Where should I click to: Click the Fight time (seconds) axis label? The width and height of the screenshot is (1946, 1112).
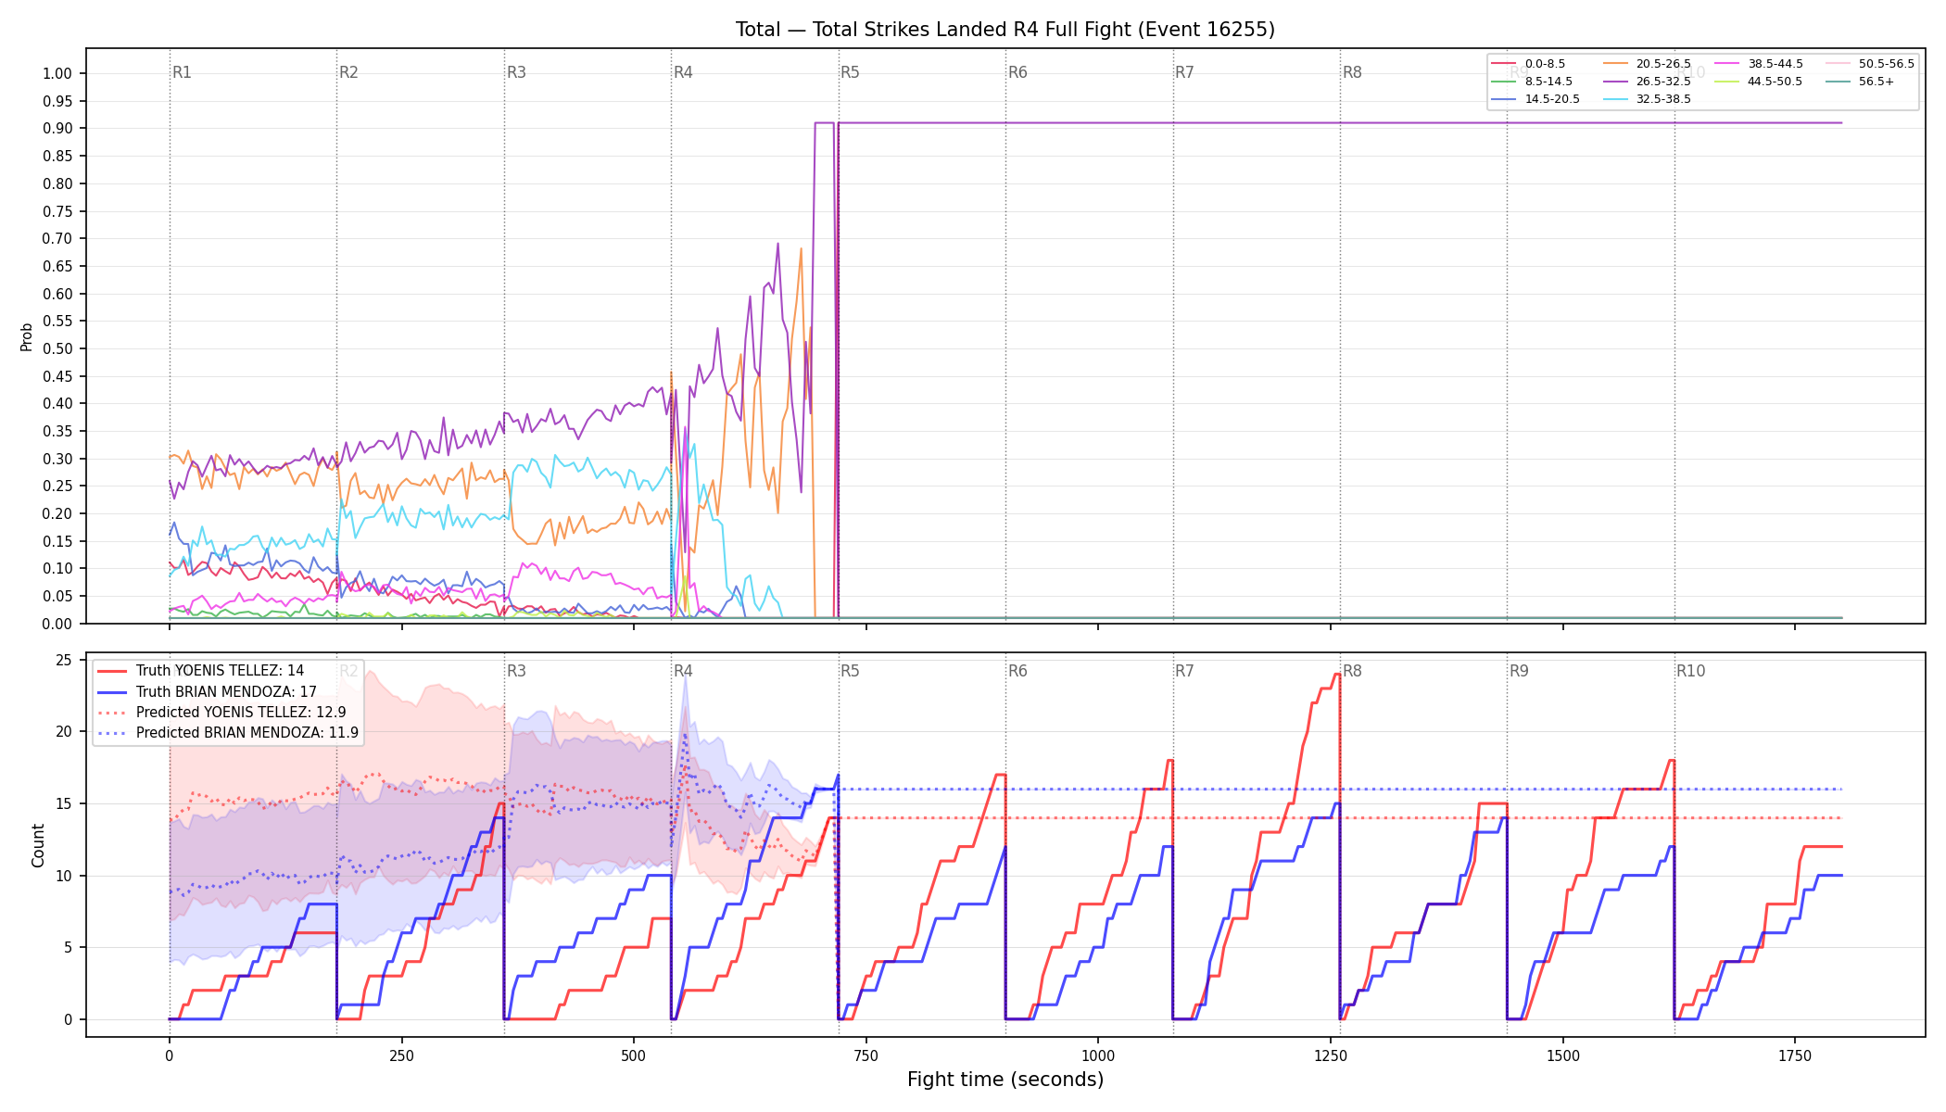(1005, 1080)
